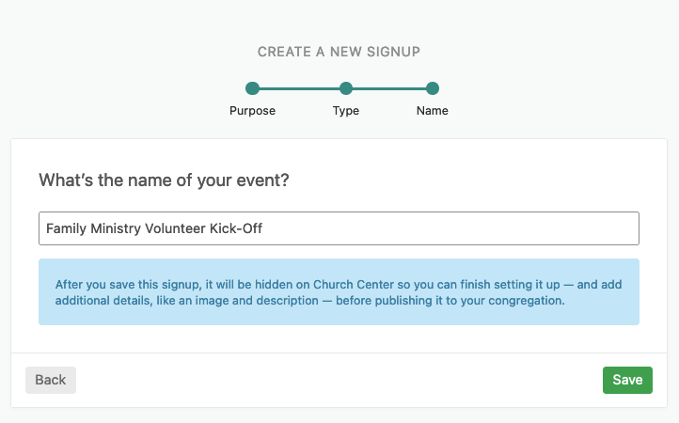The height and width of the screenshot is (423, 679).
Task: Select the Type step label
Action: tap(346, 111)
